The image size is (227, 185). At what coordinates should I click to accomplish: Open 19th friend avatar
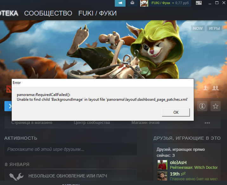pos(162,176)
